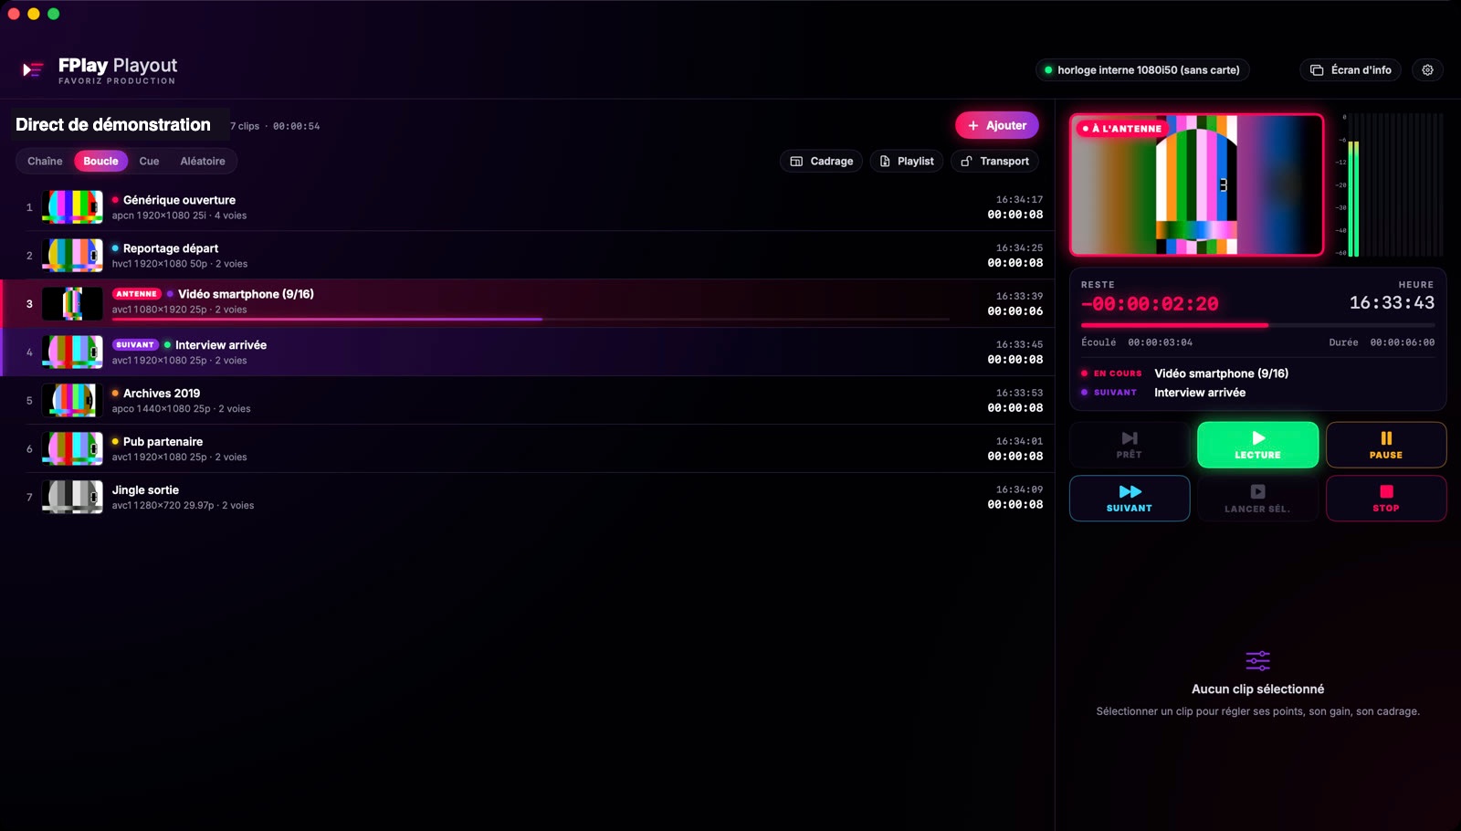This screenshot has height=831, width=1461.
Task: Select the Générique ouverture clip thumbnail
Action: (x=72, y=207)
